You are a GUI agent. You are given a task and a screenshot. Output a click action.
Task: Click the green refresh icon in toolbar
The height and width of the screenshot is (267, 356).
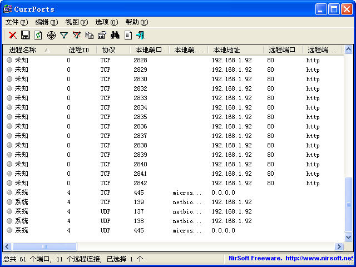(x=38, y=35)
